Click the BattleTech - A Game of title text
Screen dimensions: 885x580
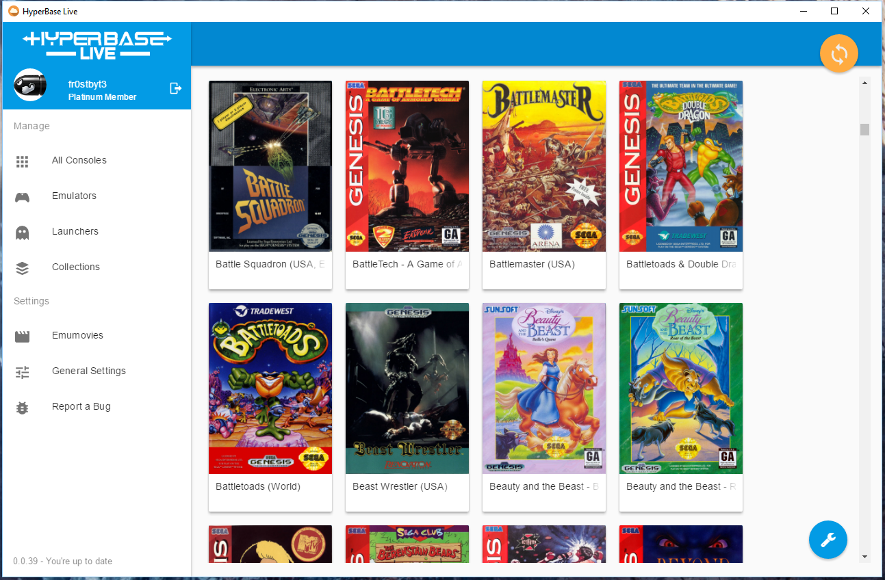click(407, 264)
